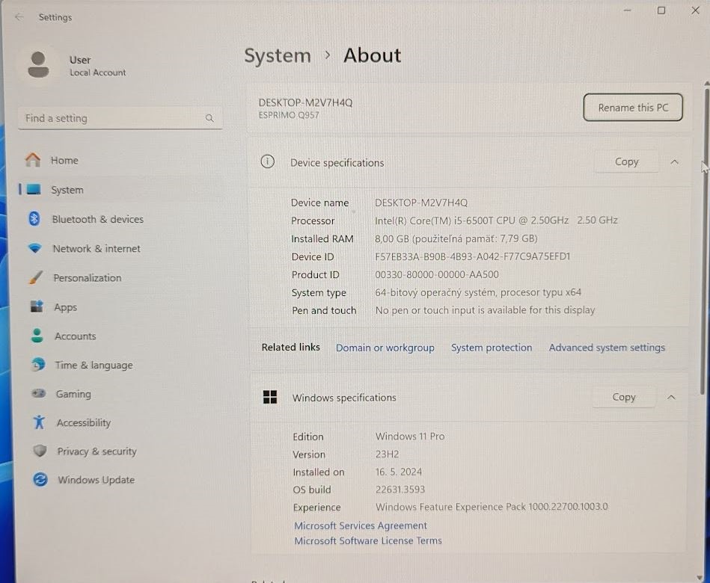This screenshot has height=583, width=710.
Task: Copy the Device specifications
Action: pyautogui.click(x=625, y=161)
